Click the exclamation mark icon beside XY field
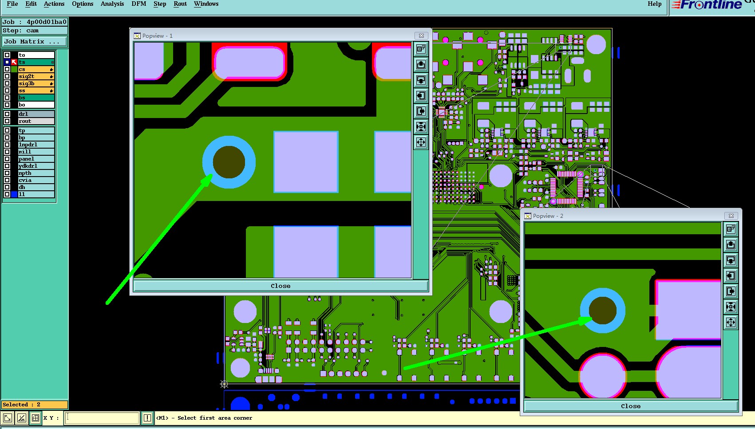Screen dimensions: 755x429 147,418
